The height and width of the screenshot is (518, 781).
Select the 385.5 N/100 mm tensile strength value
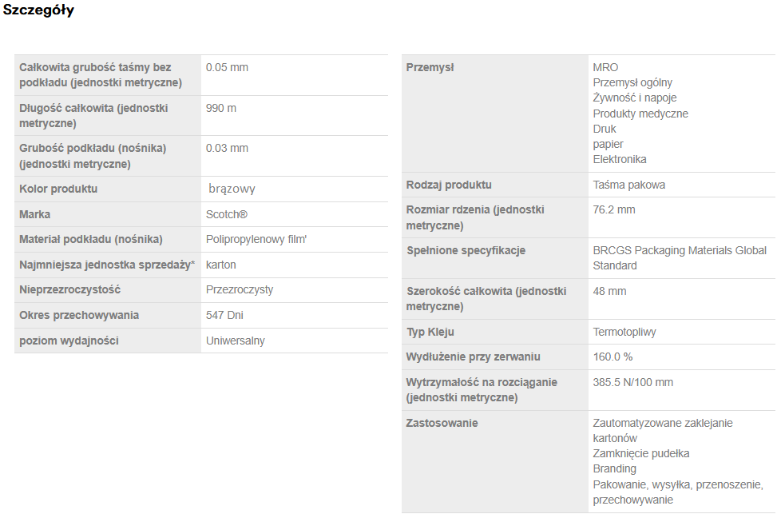pos(633,382)
